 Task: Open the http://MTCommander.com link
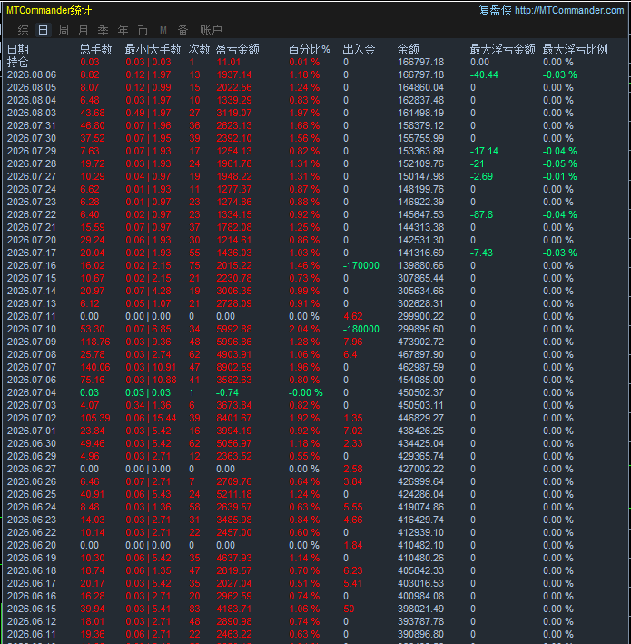point(569,10)
